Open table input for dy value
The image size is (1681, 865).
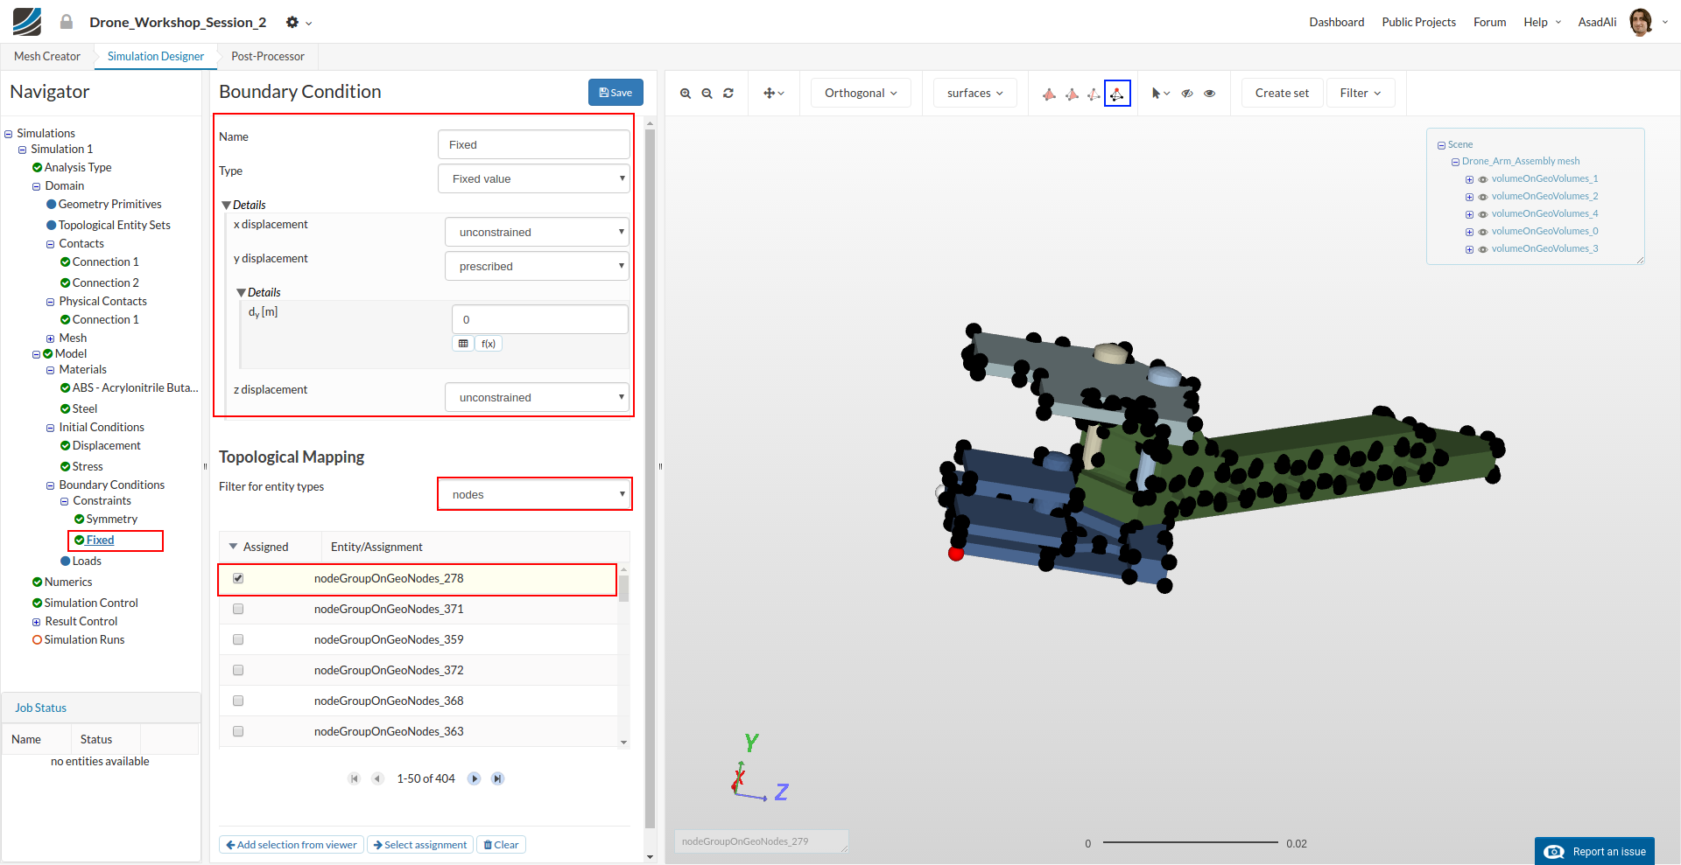(x=463, y=344)
